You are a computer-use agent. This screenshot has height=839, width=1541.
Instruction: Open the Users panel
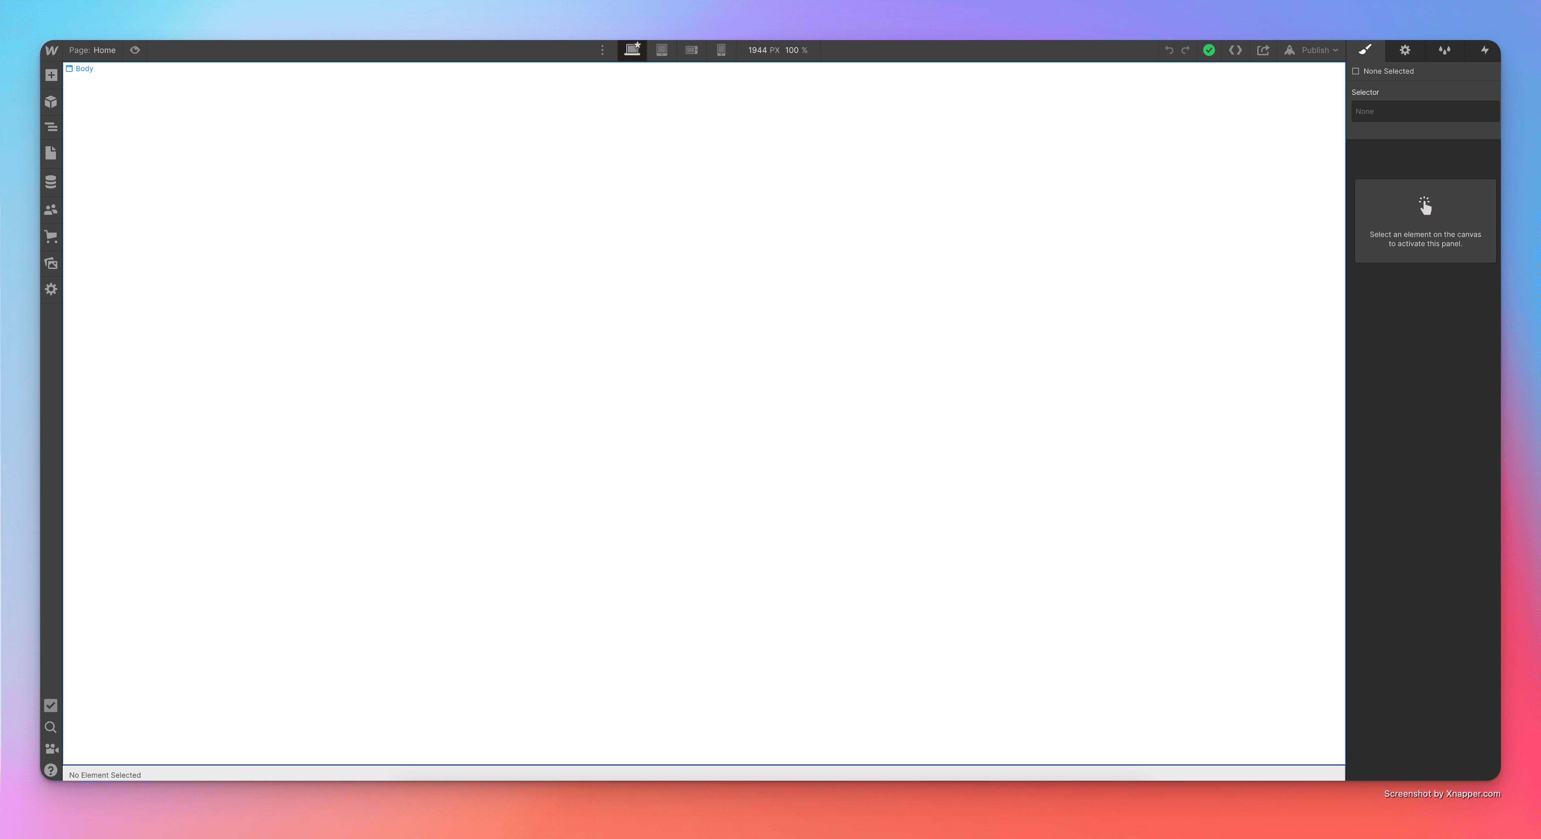tap(51, 210)
